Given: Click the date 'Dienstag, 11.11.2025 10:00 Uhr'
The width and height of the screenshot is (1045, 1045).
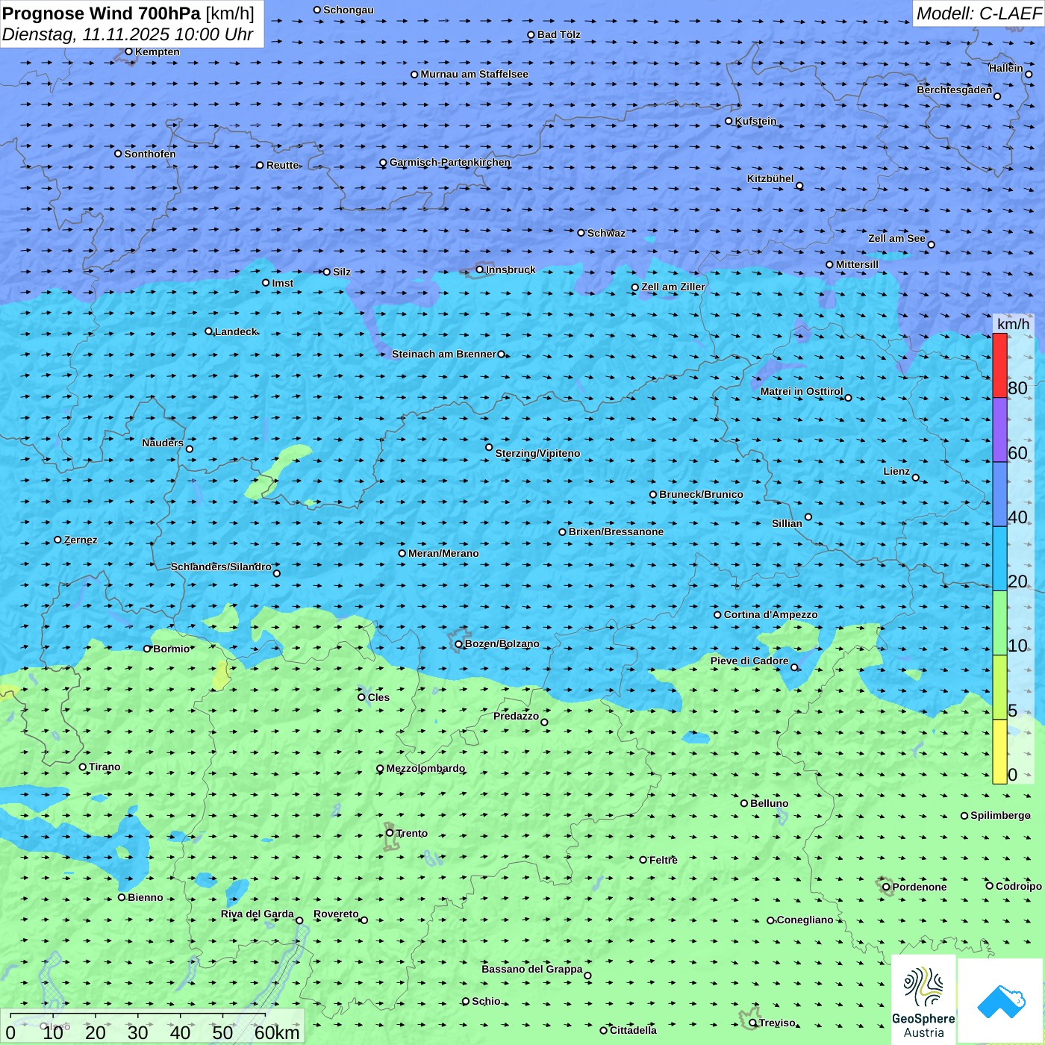Looking at the screenshot, I should [128, 34].
